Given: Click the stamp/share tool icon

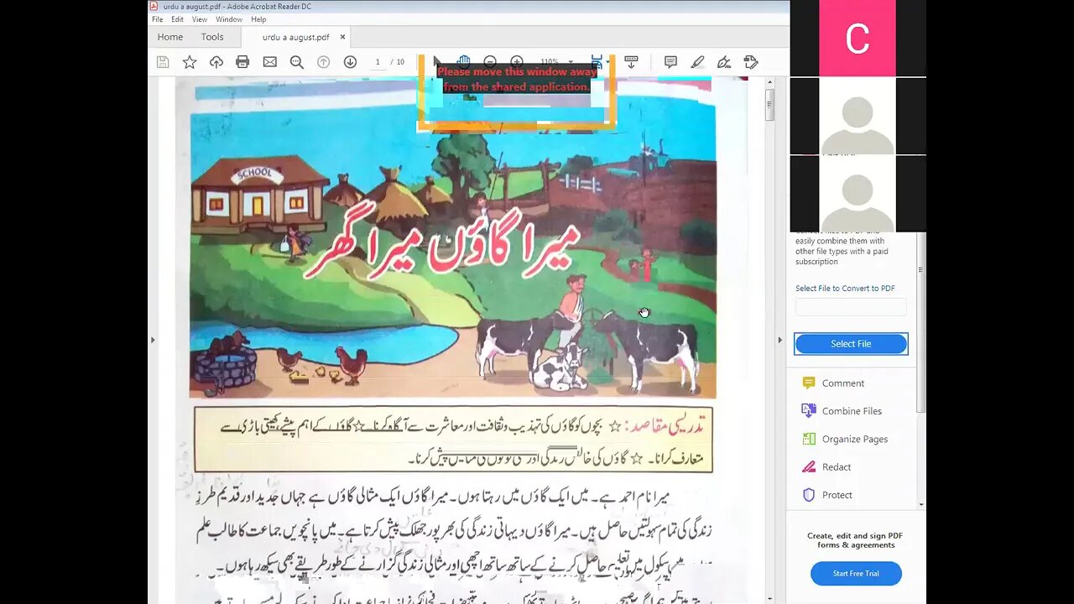Looking at the screenshot, I should click(751, 62).
